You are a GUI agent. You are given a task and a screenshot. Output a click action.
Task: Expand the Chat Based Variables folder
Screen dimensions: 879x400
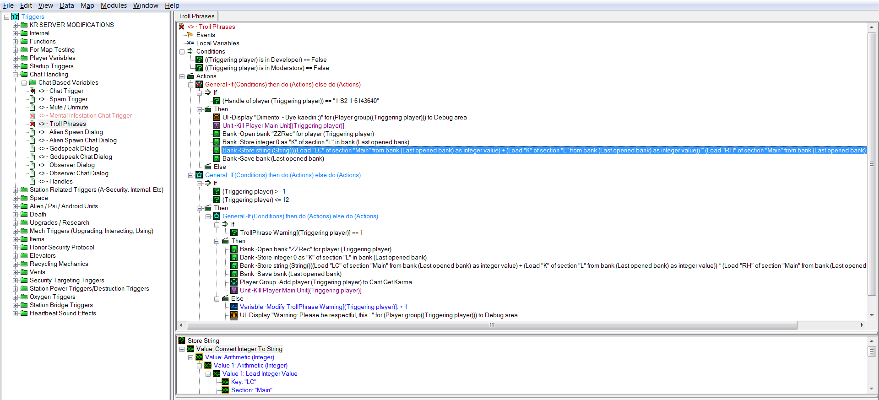(x=24, y=83)
